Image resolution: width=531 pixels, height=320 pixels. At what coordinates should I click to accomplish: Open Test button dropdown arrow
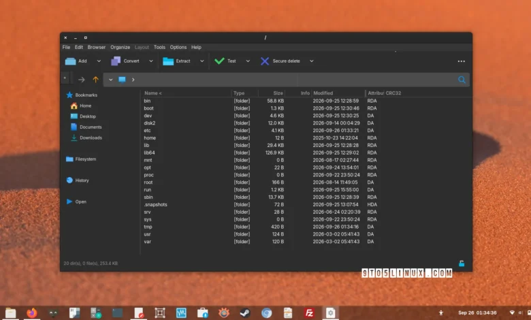pos(248,61)
